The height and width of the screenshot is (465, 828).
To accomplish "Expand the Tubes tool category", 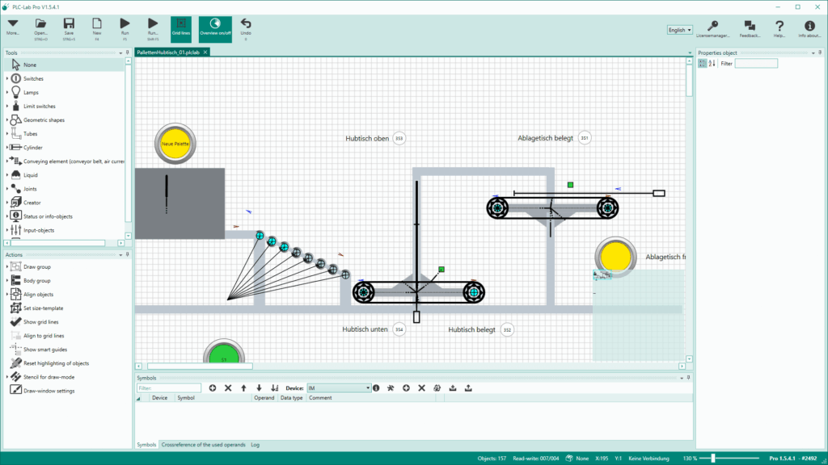I will (7, 134).
